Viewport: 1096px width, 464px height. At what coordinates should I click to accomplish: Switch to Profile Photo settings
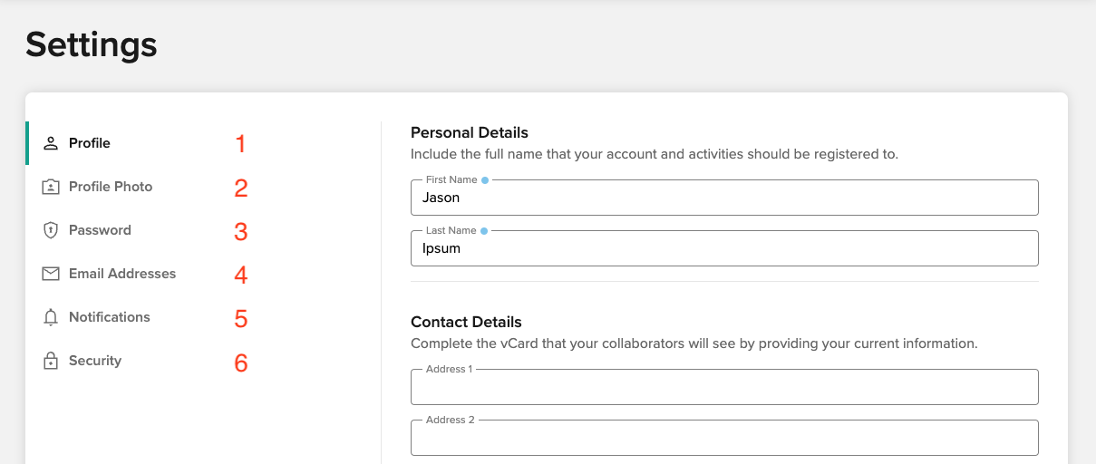pos(111,187)
